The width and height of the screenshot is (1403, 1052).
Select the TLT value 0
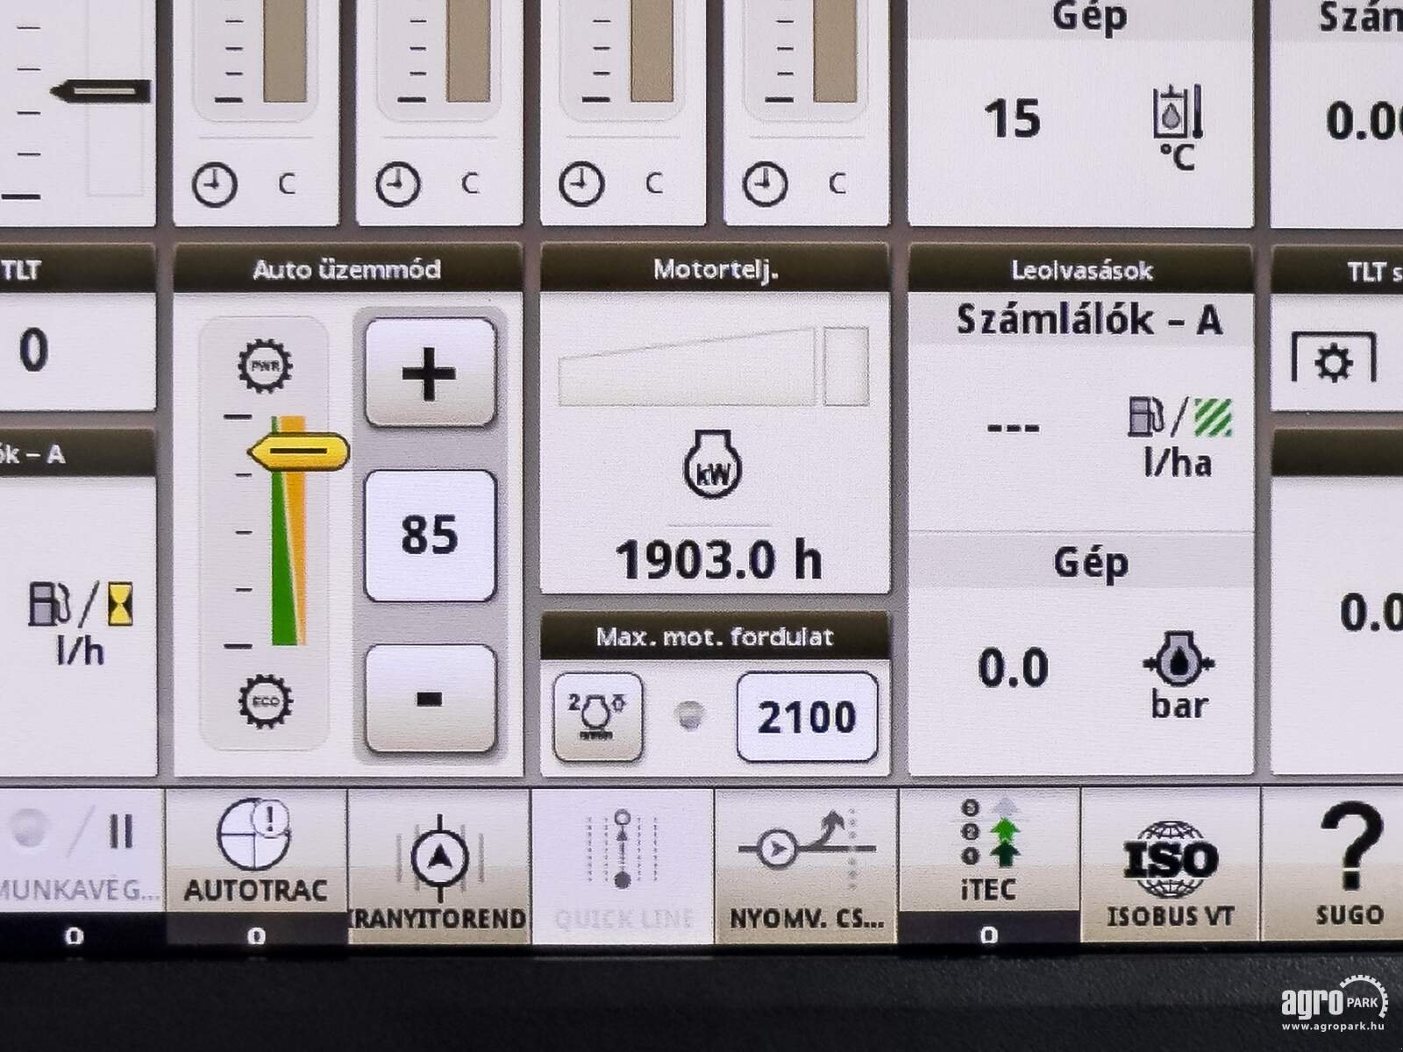33,351
